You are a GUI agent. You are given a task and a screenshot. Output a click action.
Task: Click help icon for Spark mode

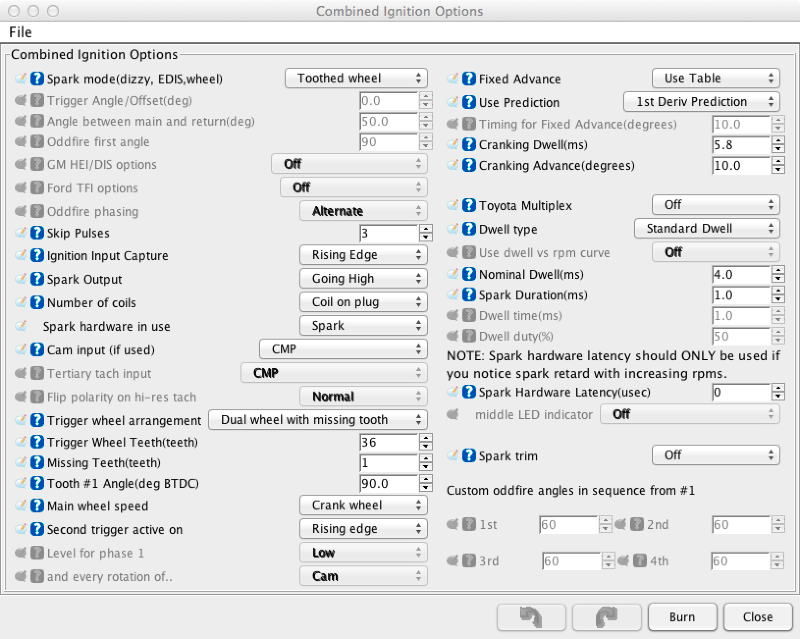click(37, 79)
